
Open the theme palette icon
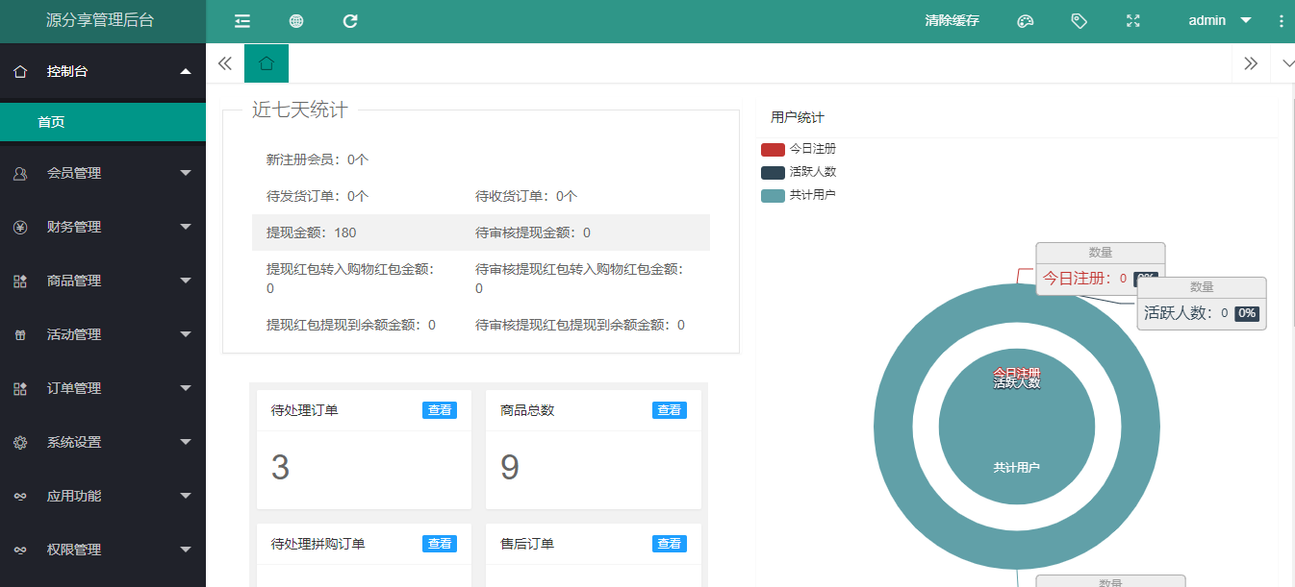tap(1026, 21)
